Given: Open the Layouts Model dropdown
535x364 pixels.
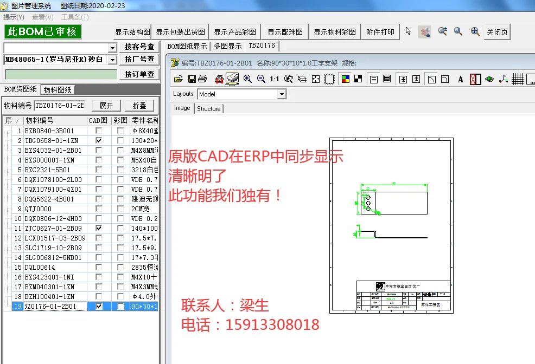Looking at the screenshot, I should point(281,94).
